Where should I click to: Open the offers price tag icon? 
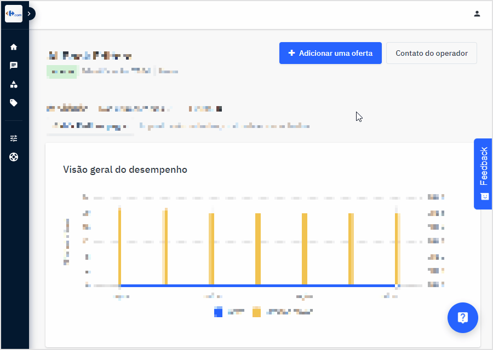[14, 103]
